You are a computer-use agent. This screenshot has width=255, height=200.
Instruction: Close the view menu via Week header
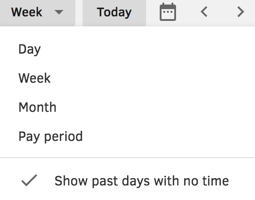37,12
